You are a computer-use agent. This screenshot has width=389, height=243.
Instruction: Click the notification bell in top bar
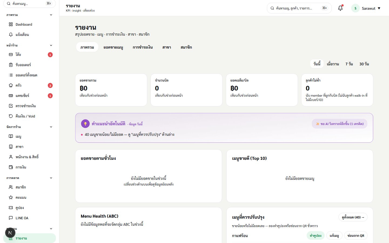[x=340, y=8]
